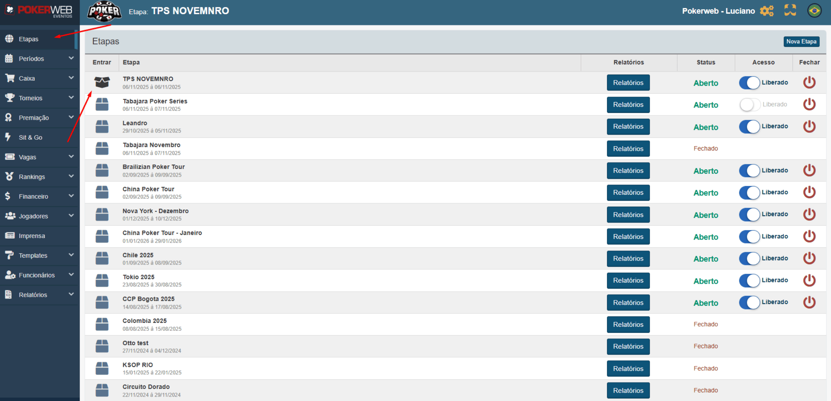Open the Brazil flag language selector
The width and height of the screenshot is (831, 401).
point(814,11)
